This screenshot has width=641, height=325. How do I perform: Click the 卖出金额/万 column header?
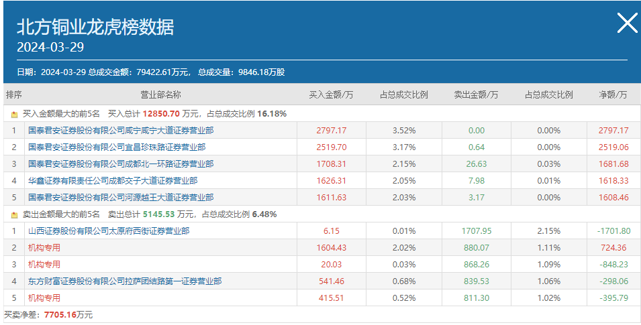click(x=477, y=95)
